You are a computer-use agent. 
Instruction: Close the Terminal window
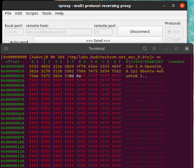pos(187,48)
